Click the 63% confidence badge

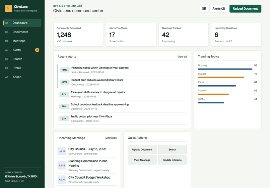64,119
